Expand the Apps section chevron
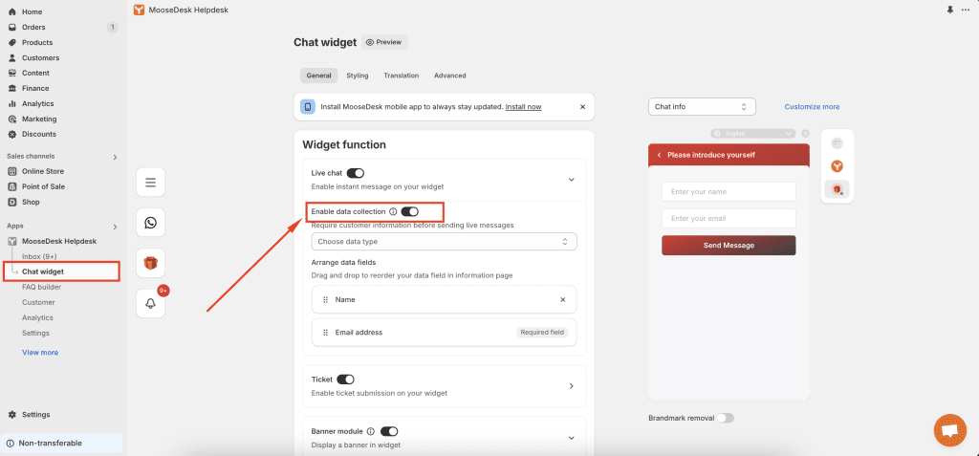The height and width of the screenshot is (456, 979). coord(115,227)
